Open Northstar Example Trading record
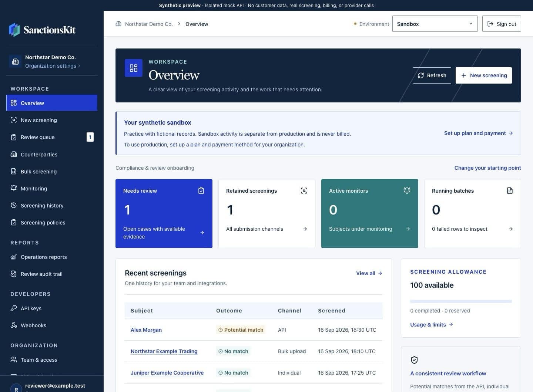Viewport: 533px width, 392px height. pos(164,351)
